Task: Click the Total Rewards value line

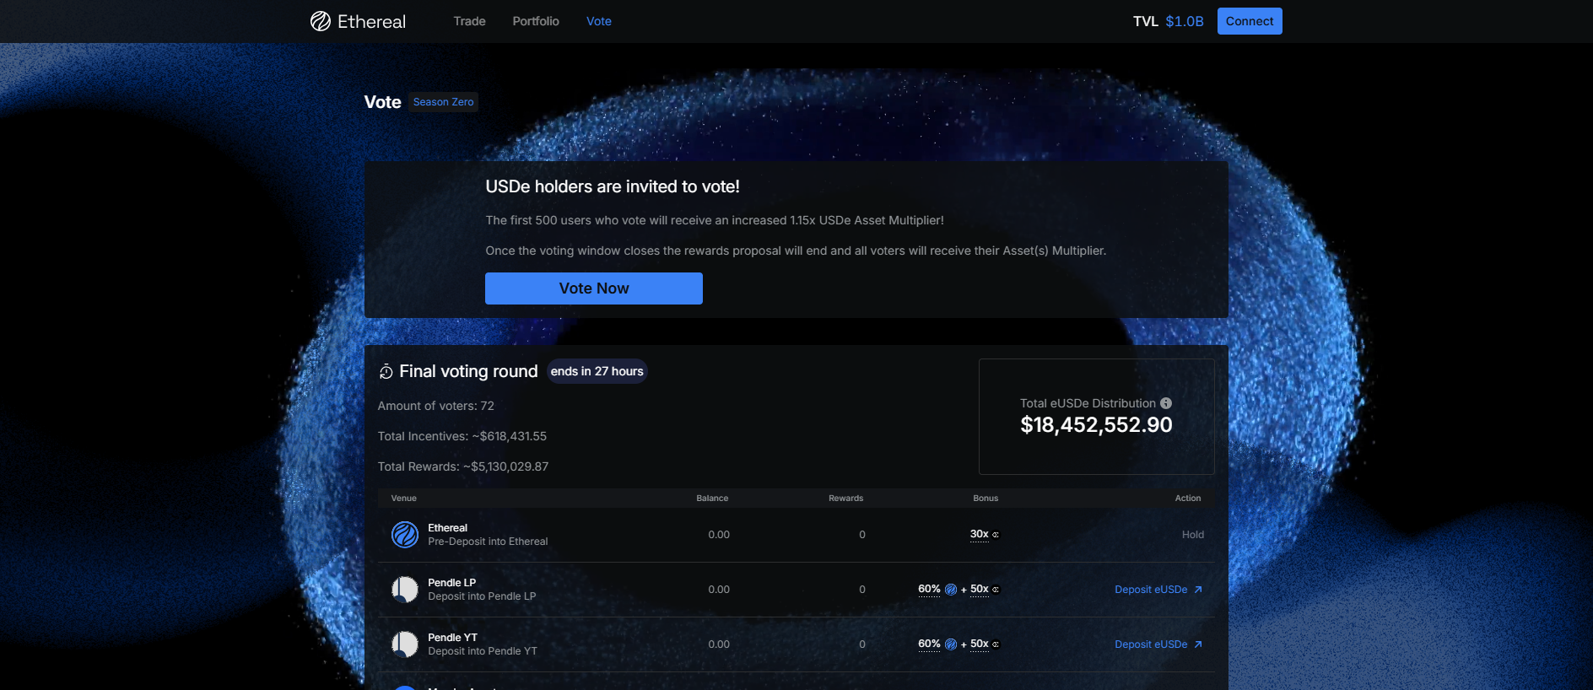Action: tap(463, 466)
